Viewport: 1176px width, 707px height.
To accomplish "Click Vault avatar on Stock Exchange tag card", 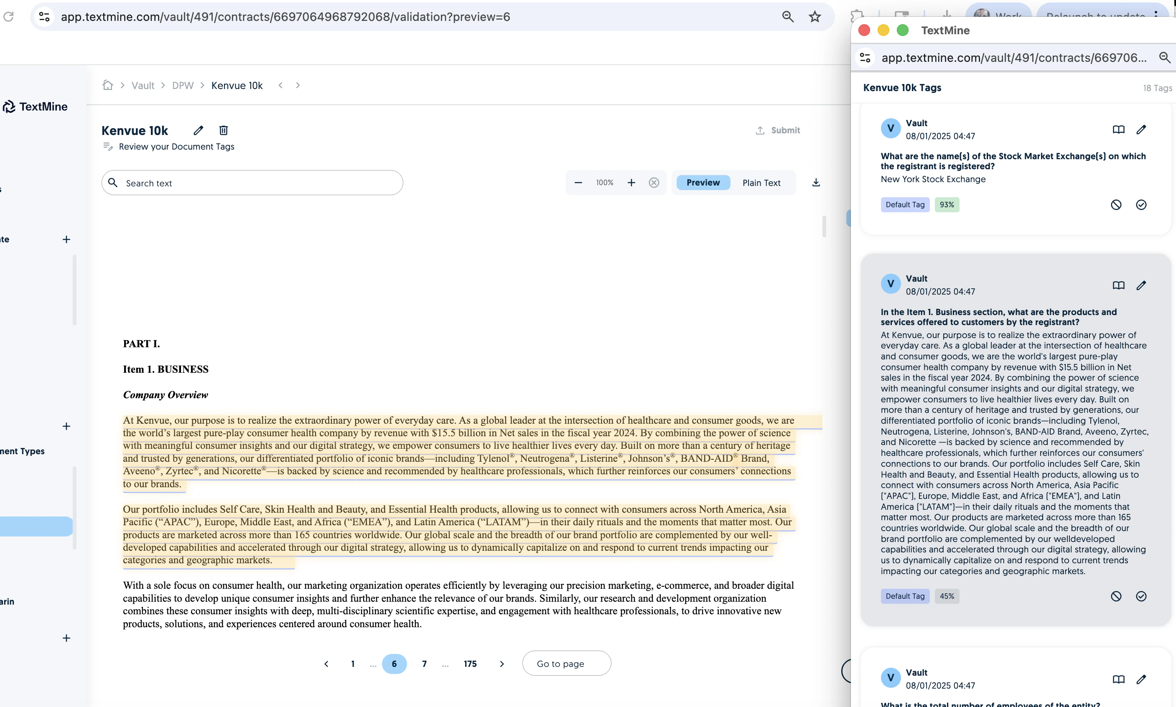I will (x=891, y=129).
